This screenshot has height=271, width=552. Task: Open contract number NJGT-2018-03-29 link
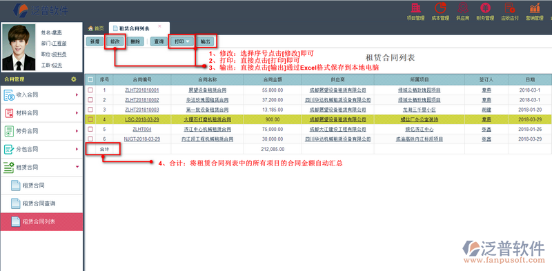[x=142, y=139]
